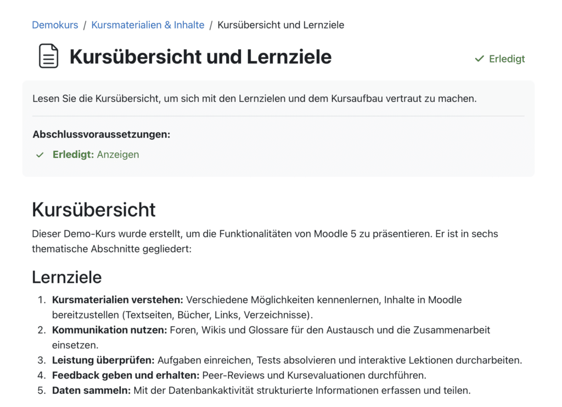Click the current breadcrumb 'Kursübersicht und Lernziele'
562x407 pixels.
click(x=280, y=25)
